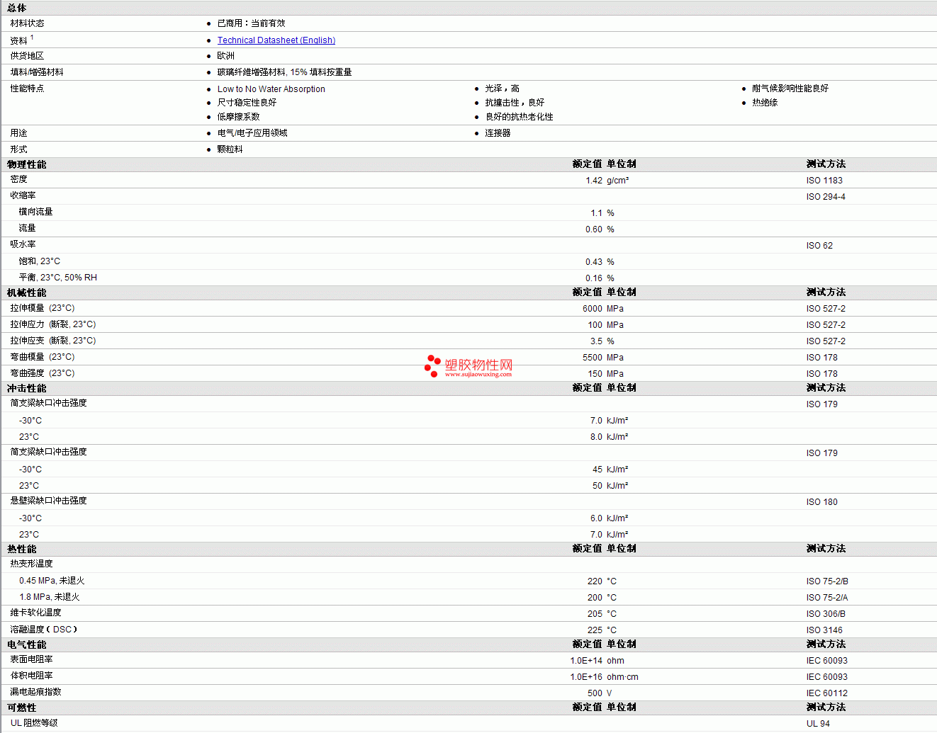Click the '已商用：当前有效' status text
Viewport: 937px width, 733px height.
coord(251,23)
